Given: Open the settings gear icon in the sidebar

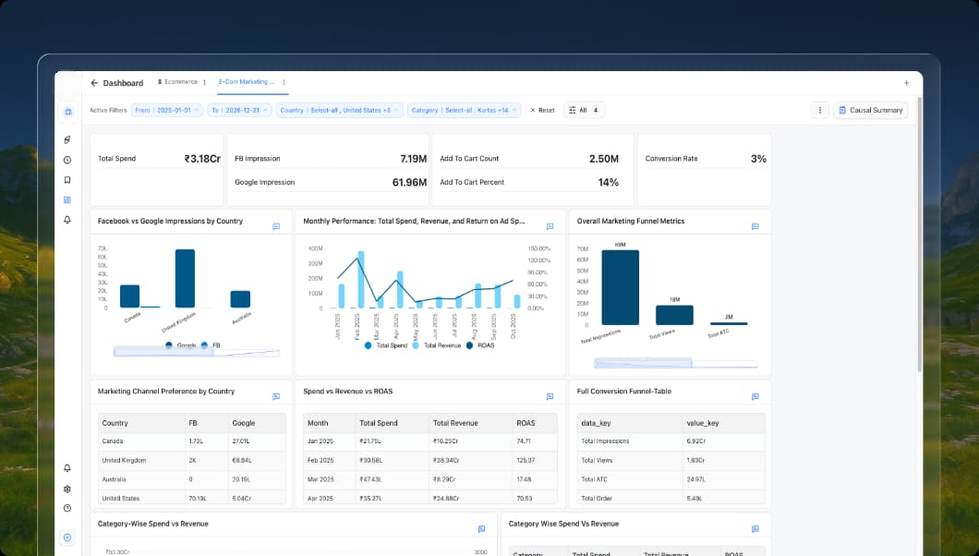Looking at the screenshot, I should pyautogui.click(x=66, y=489).
